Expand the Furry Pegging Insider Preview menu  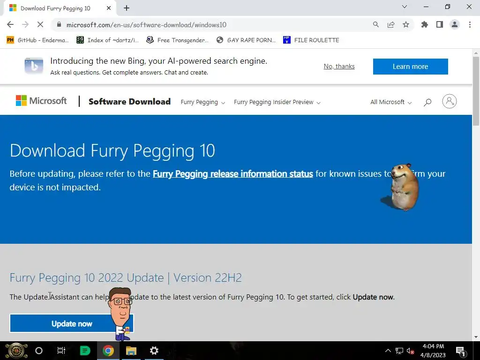tap(277, 102)
